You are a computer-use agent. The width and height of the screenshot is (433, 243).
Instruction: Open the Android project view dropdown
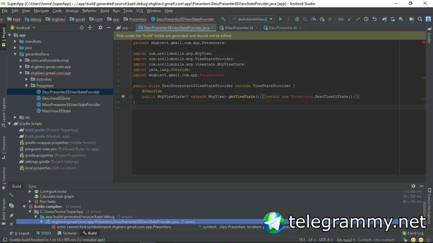click(x=23, y=28)
